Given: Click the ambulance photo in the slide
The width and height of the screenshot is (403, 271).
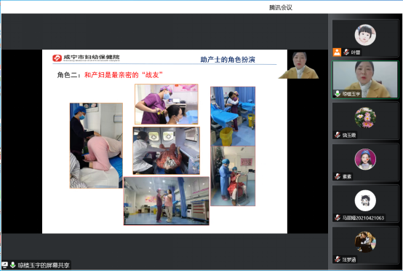Looking at the screenshot, I should click(167, 150).
